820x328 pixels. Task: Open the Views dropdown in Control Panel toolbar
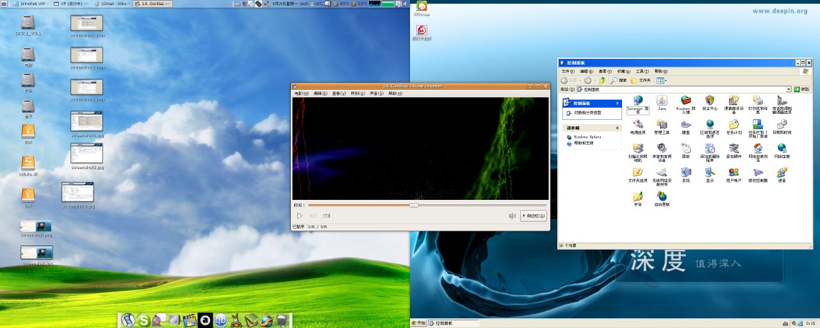(x=662, y=80)
